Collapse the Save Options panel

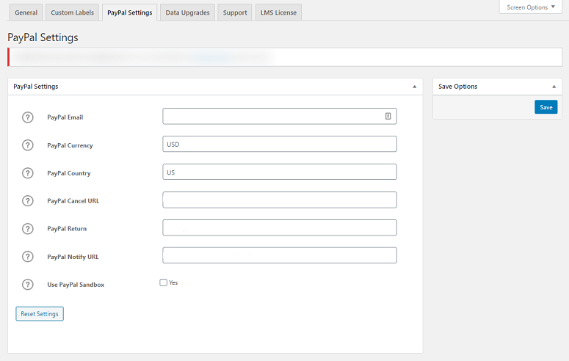point(554,87)
